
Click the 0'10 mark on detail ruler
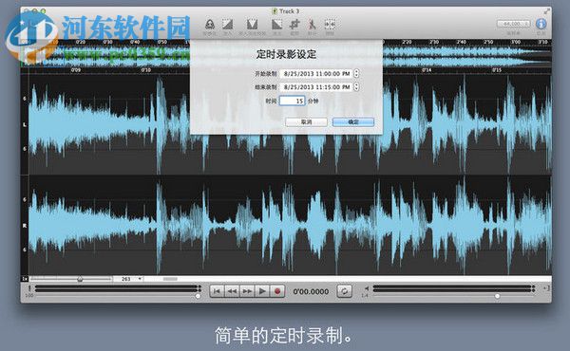coord(146,69)
